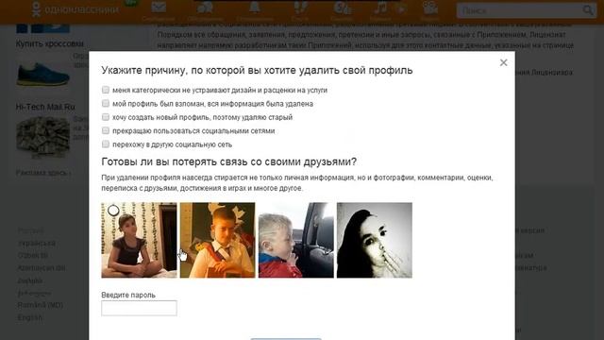This screenshot has height=340, width=604.
Task: Click the Введите пароль password field
Action: pyautogui.click(x=139, y=308)
